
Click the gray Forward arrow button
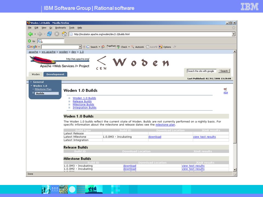pyautogui.click(x=40, y=34)
